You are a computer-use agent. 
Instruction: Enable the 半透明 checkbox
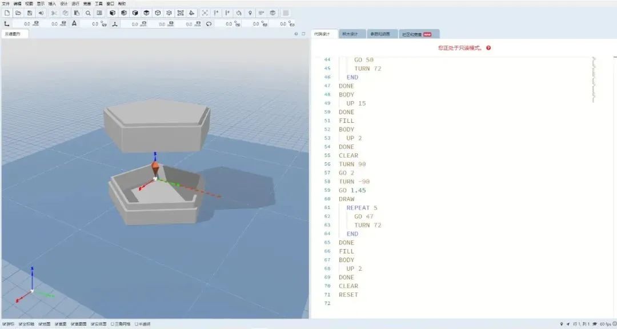pyautogui.click(x=137, y=324)
